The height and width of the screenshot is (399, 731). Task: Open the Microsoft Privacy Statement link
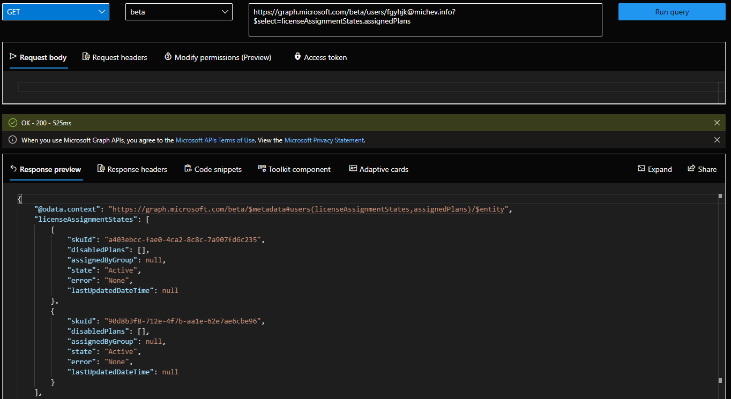[x=324, y=140]
